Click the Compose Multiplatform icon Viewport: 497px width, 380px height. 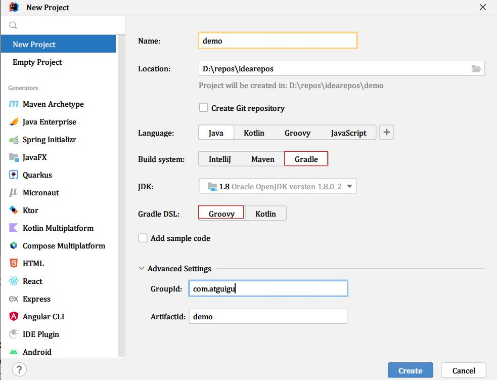pyautogui.click(x=13, y=245)
